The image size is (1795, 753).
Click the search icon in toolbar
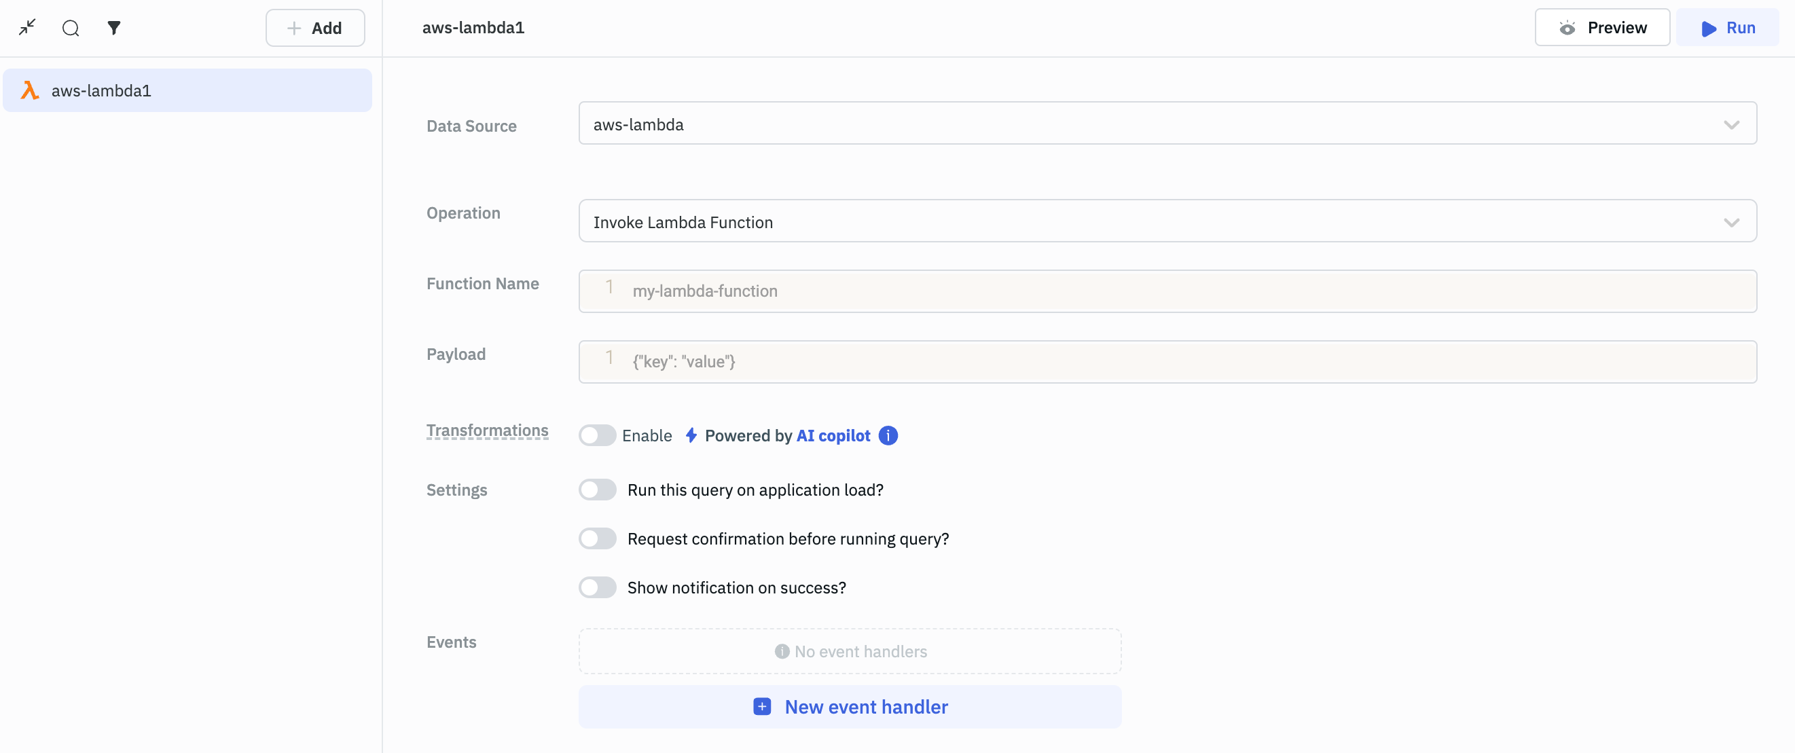pyautogui.click(x=71, y=27)
